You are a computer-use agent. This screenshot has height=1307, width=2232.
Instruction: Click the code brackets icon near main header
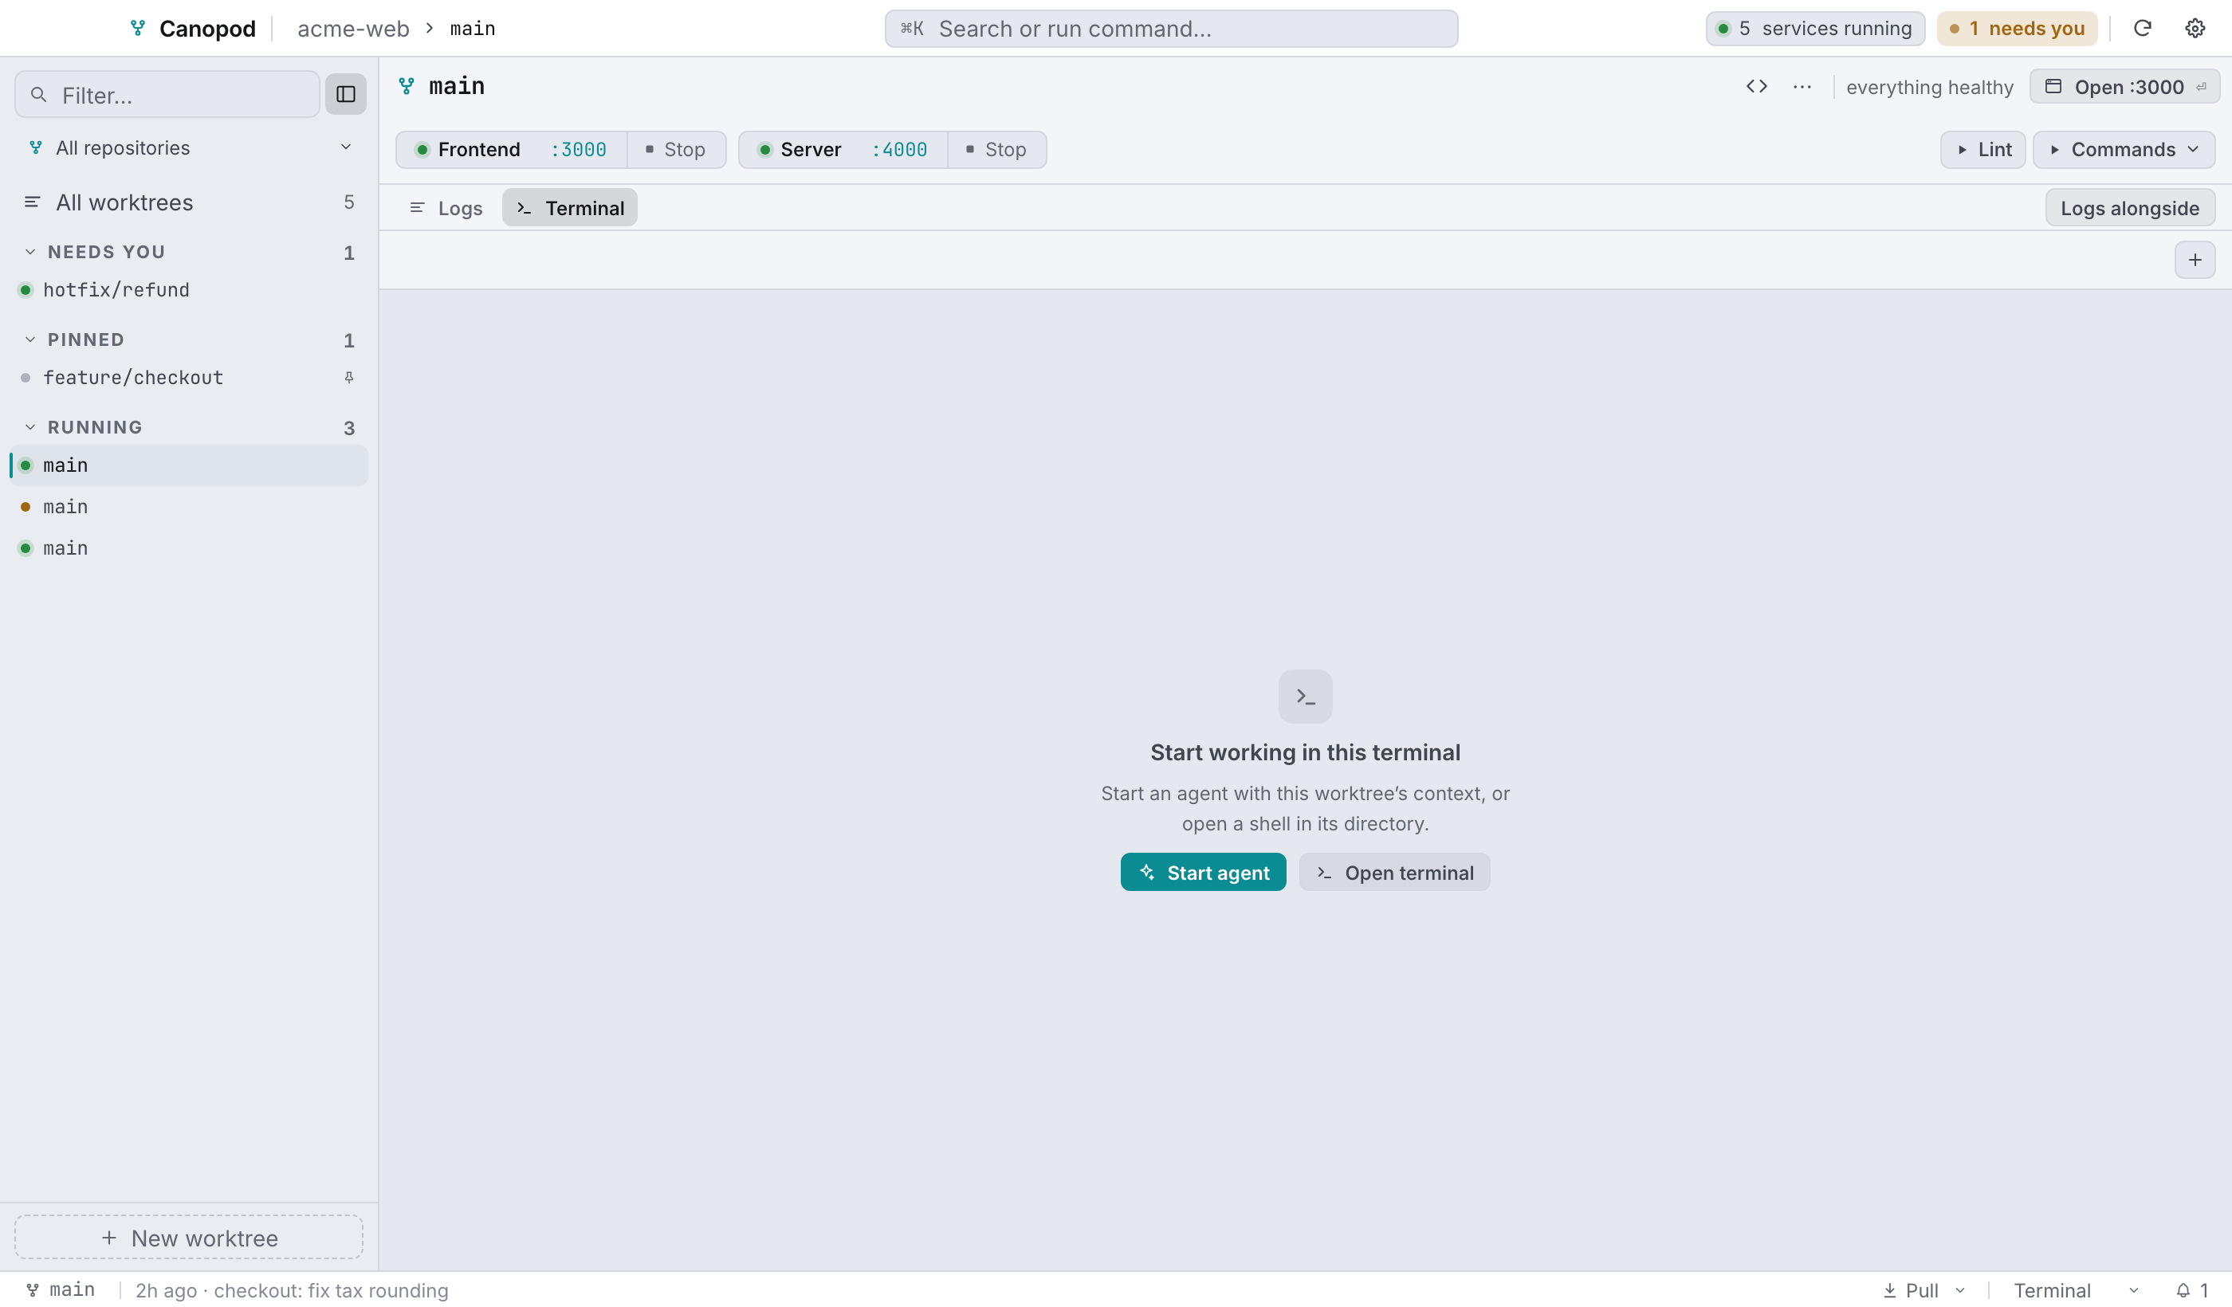(x=1756, y=86)
